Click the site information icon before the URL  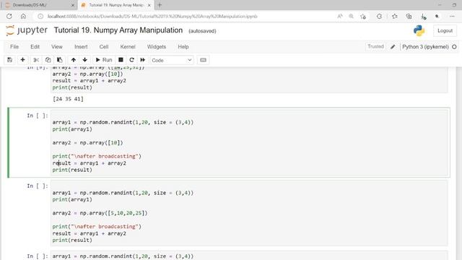pyautogui.click(x=40, y=17)
